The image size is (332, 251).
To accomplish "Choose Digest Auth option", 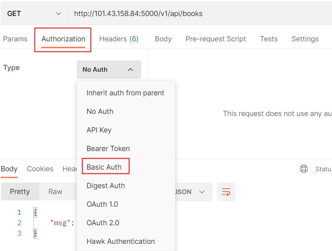I will coord(106,186).
